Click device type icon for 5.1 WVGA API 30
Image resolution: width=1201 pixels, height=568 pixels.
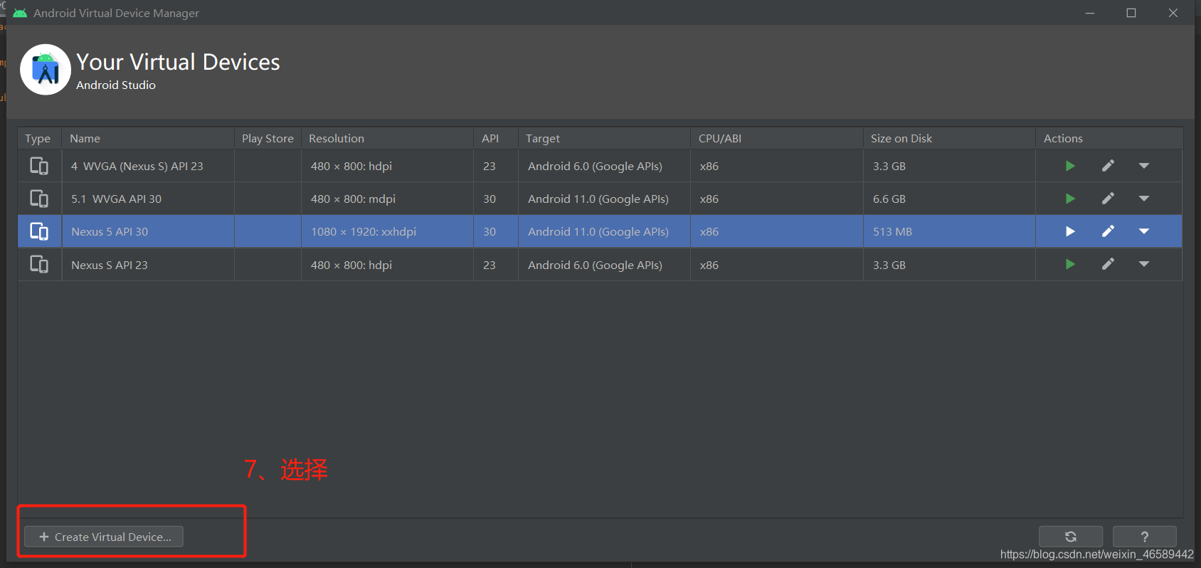coord(39,199)
